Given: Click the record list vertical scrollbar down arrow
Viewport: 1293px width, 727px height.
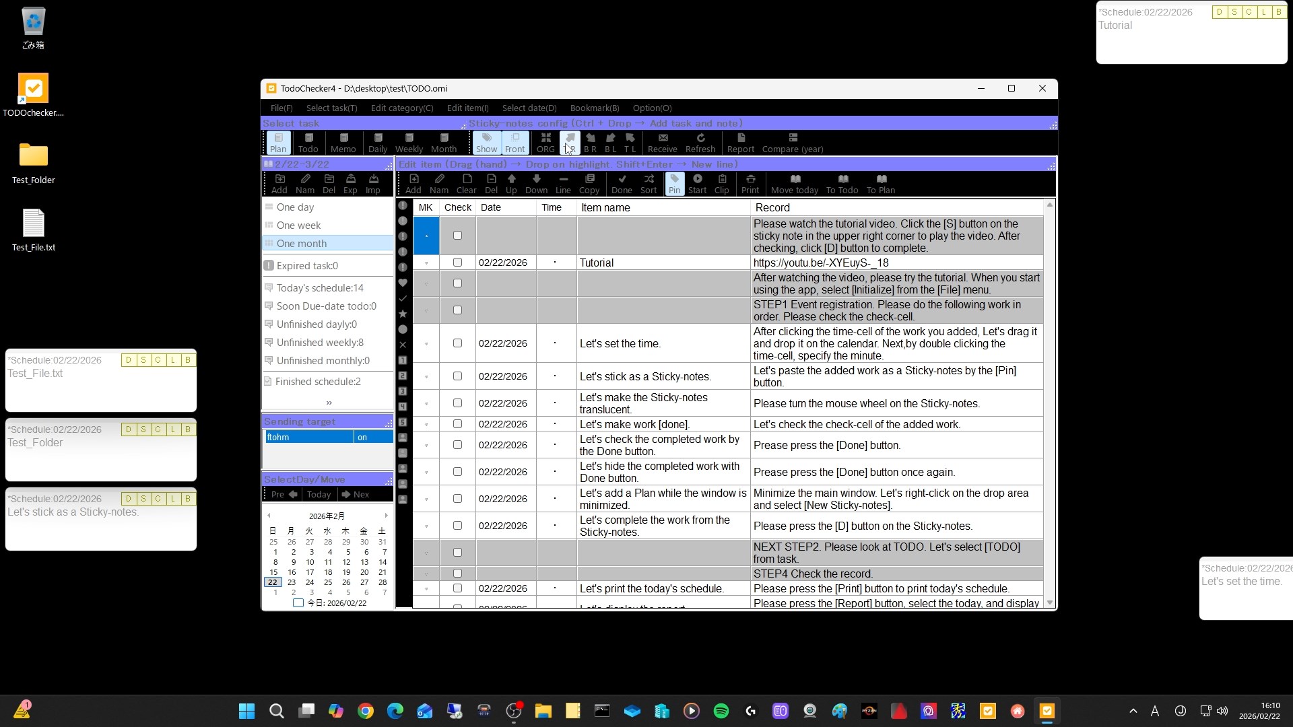Looking at the screenshot, I should click(x=1049, y=602).
